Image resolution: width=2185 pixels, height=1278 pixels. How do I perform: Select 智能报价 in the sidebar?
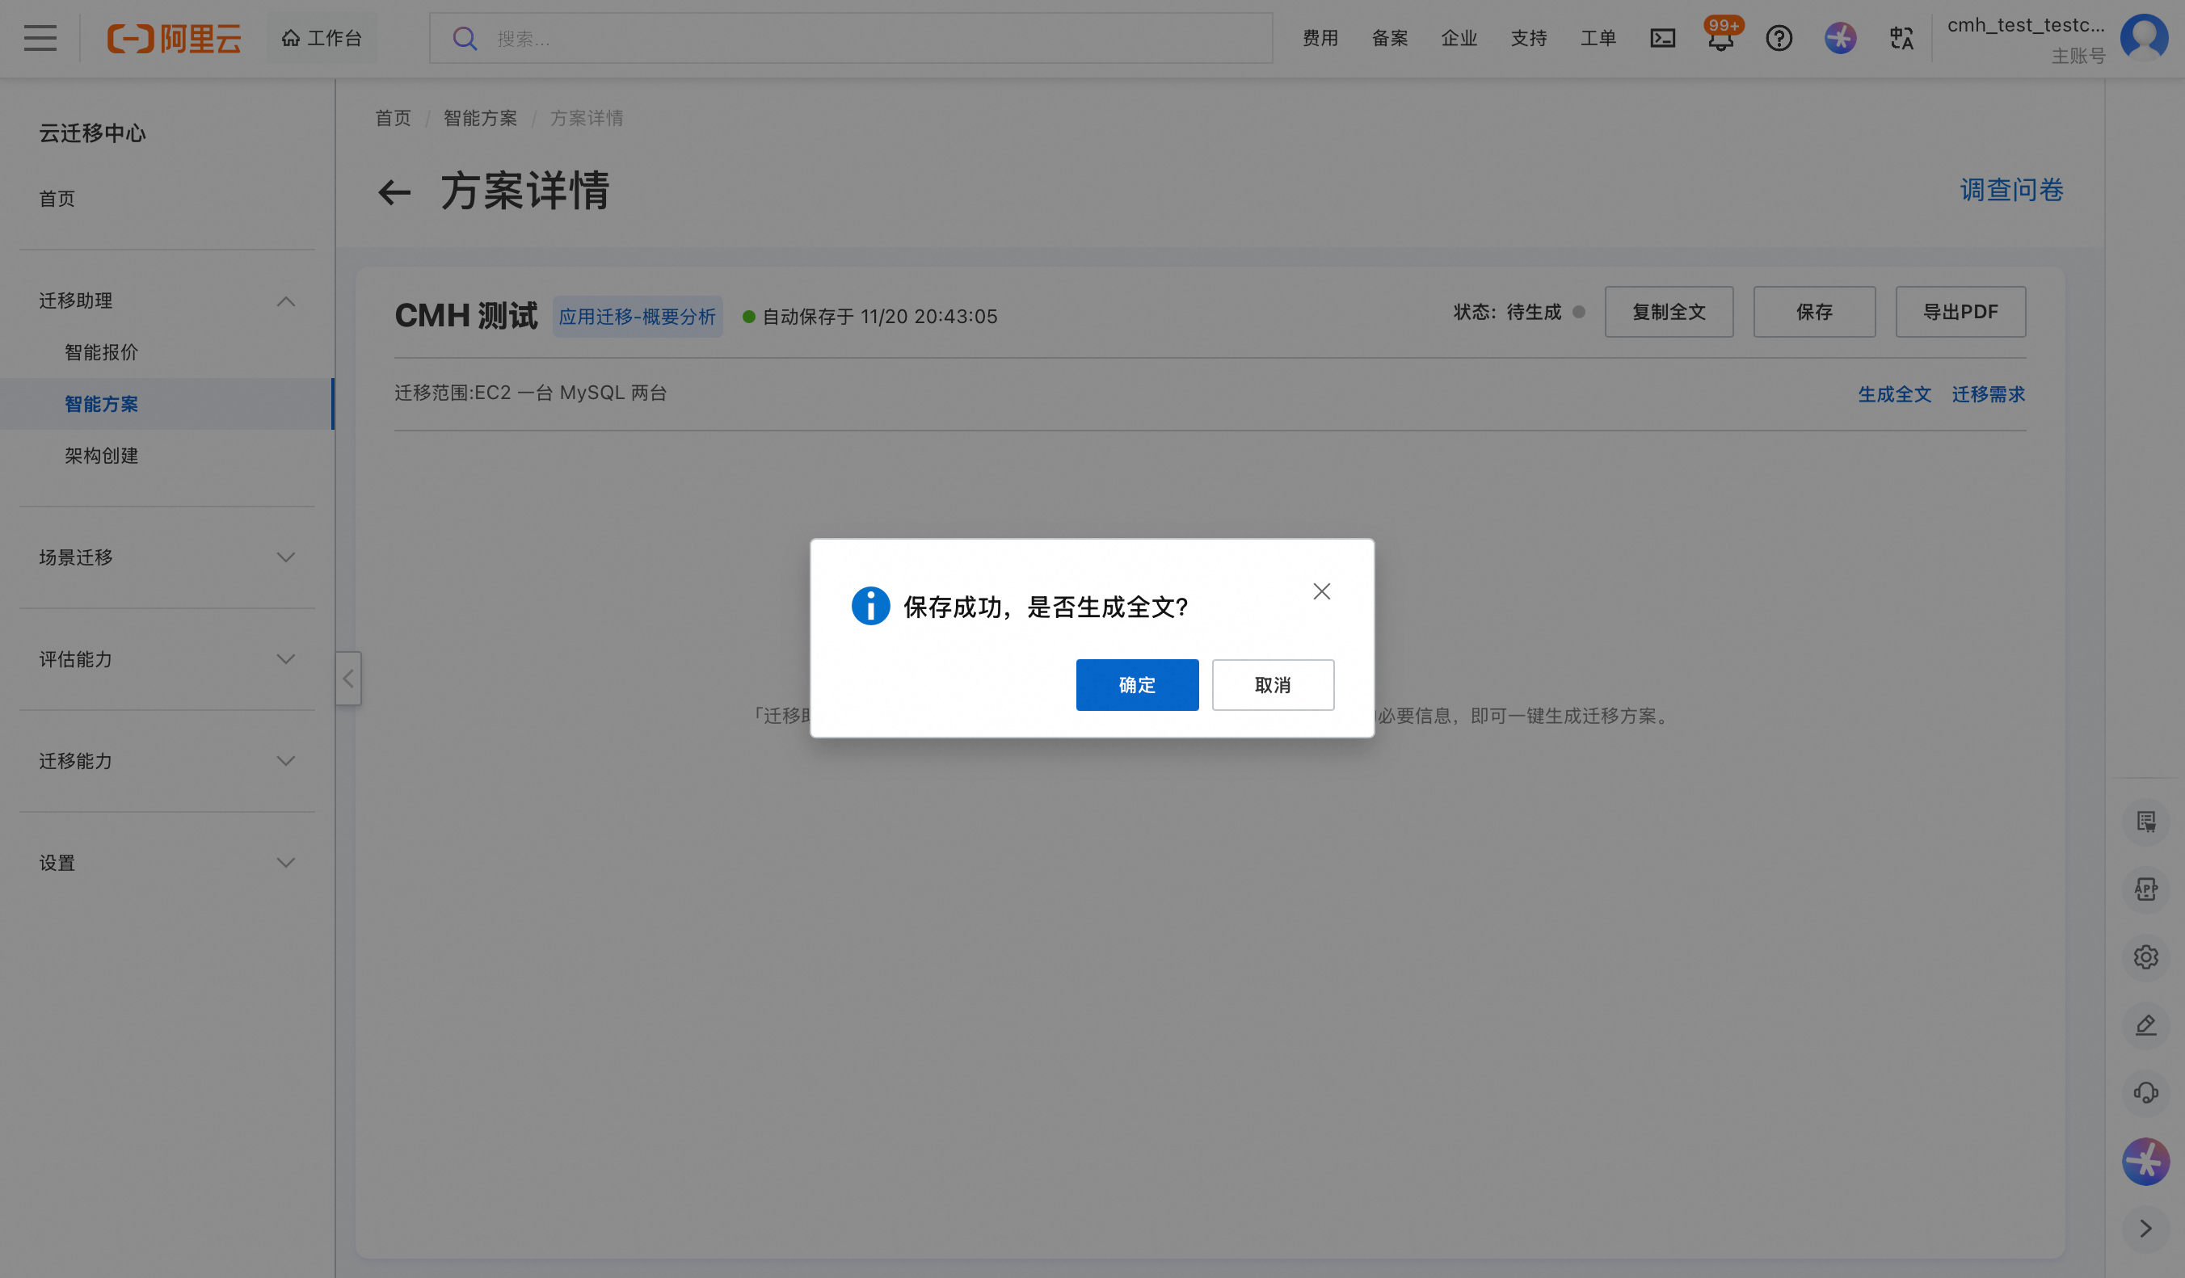pyautogui.click(x=102, y=352)
